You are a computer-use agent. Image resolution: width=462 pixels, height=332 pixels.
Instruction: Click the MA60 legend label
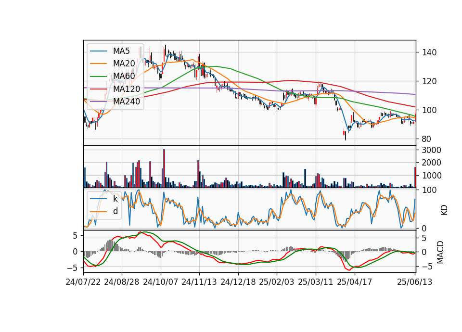(x=124, y=76)
